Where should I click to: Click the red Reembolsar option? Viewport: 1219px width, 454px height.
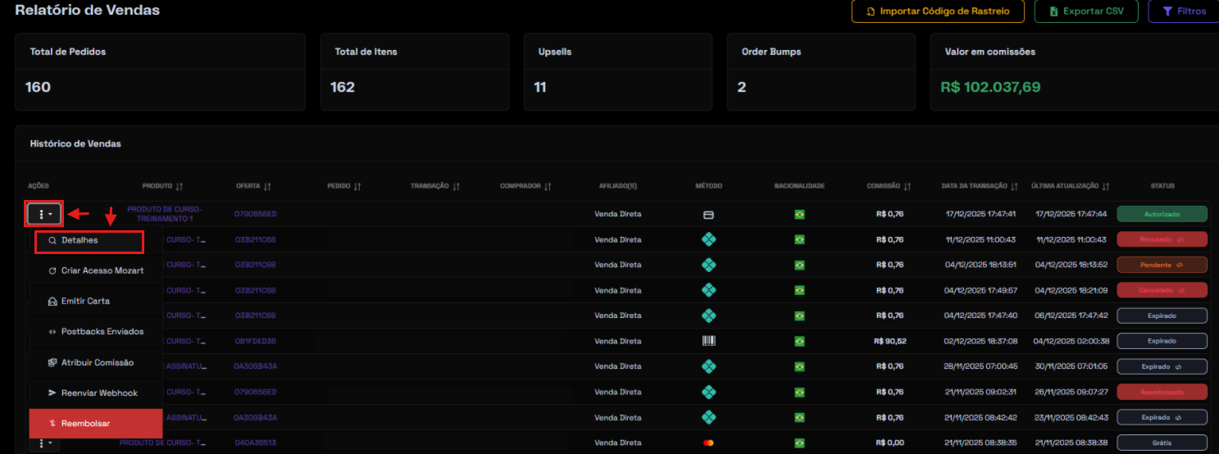pyautogui.click(x=95, y=424)
